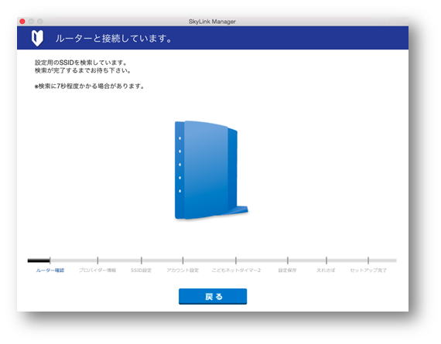Viewport: 441px width, 344px height.
Task: Click the SkyLink Manager window title
Action: pos(212,22)
